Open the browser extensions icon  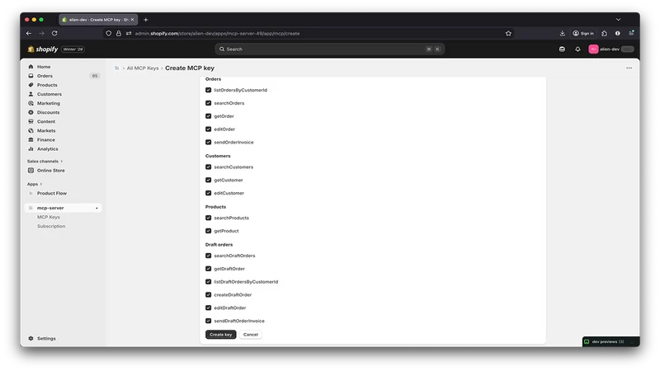(605, 33)
